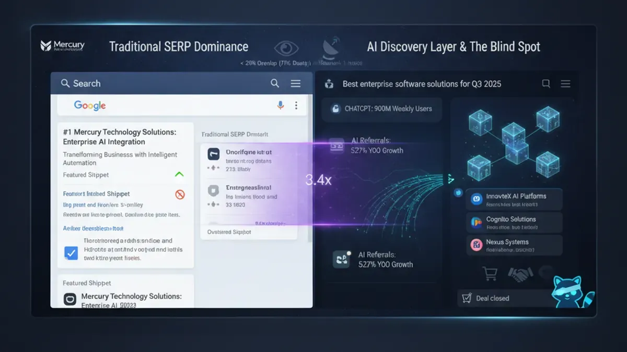
Task: Collapse the Featured Snippet green chevron
Action: (x=179, y=175)
